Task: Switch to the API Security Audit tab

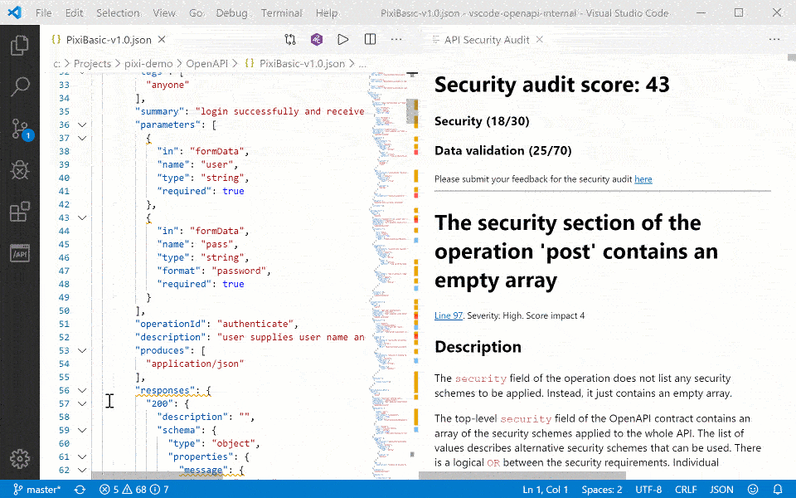Action: coord(487,40)
